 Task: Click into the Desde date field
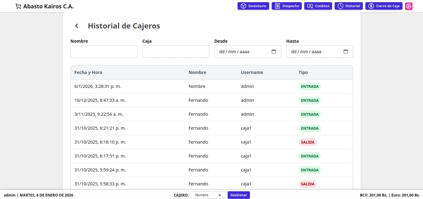pos(239,52)
